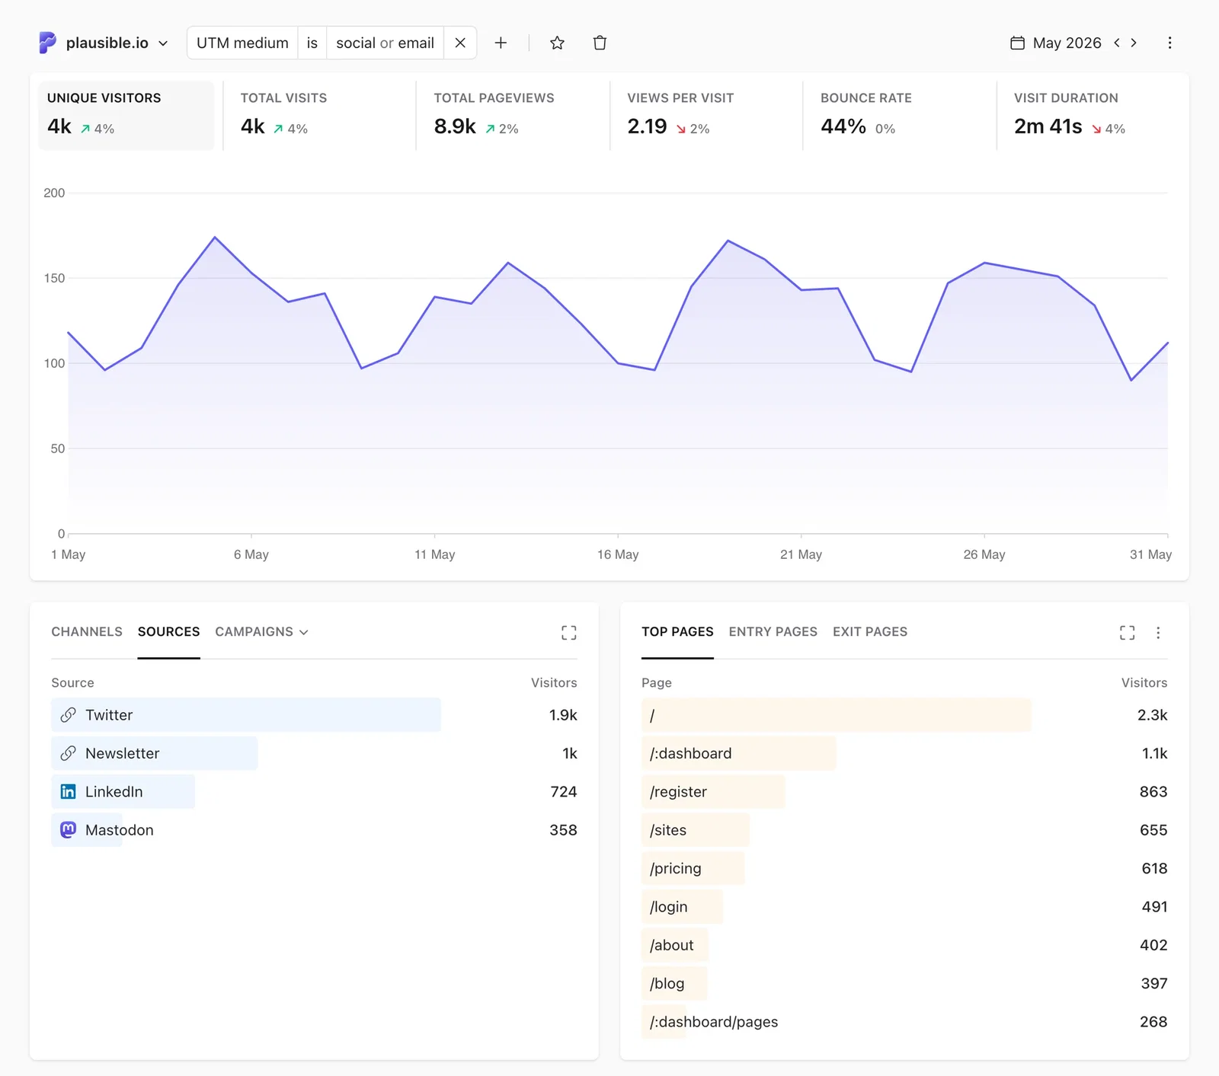Screen dimensions: 1219x1076
Task: Filter by Twitter source
Action: tap(314, 715)
